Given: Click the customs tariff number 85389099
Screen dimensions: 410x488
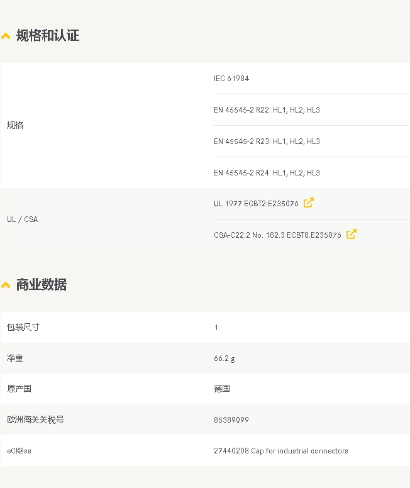Looking at the screenshot, I should tap(231, 420).
